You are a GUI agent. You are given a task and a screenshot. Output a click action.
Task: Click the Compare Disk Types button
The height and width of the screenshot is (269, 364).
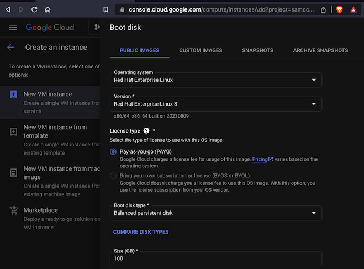141,232
